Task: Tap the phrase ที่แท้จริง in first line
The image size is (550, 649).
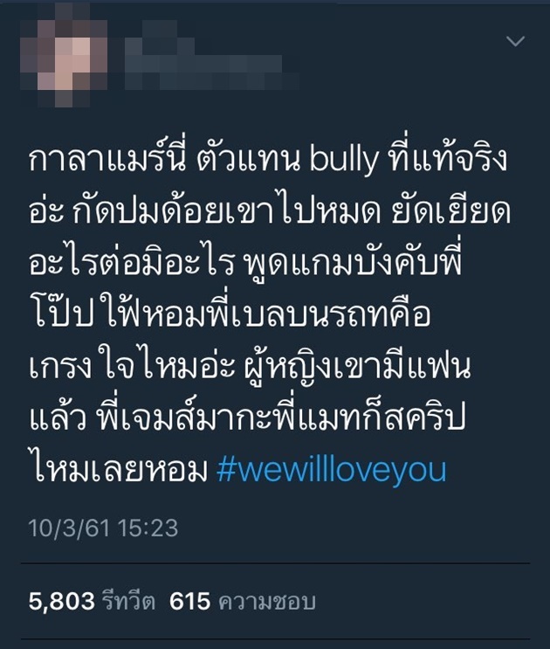Action: coord(448,157)
